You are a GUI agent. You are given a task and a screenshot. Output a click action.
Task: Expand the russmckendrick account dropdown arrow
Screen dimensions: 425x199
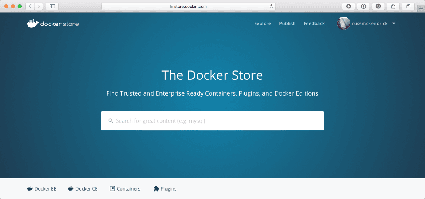(x=394, y=24)
